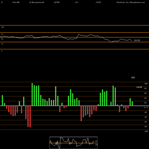Screen dimensions: 149x149
Task: Click the last green bar of the MR histogram
Action: pyautogui.click(x=132, y=103)
